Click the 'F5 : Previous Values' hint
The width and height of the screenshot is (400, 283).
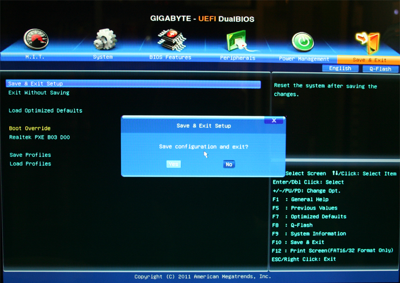click(x=304, y=208)
